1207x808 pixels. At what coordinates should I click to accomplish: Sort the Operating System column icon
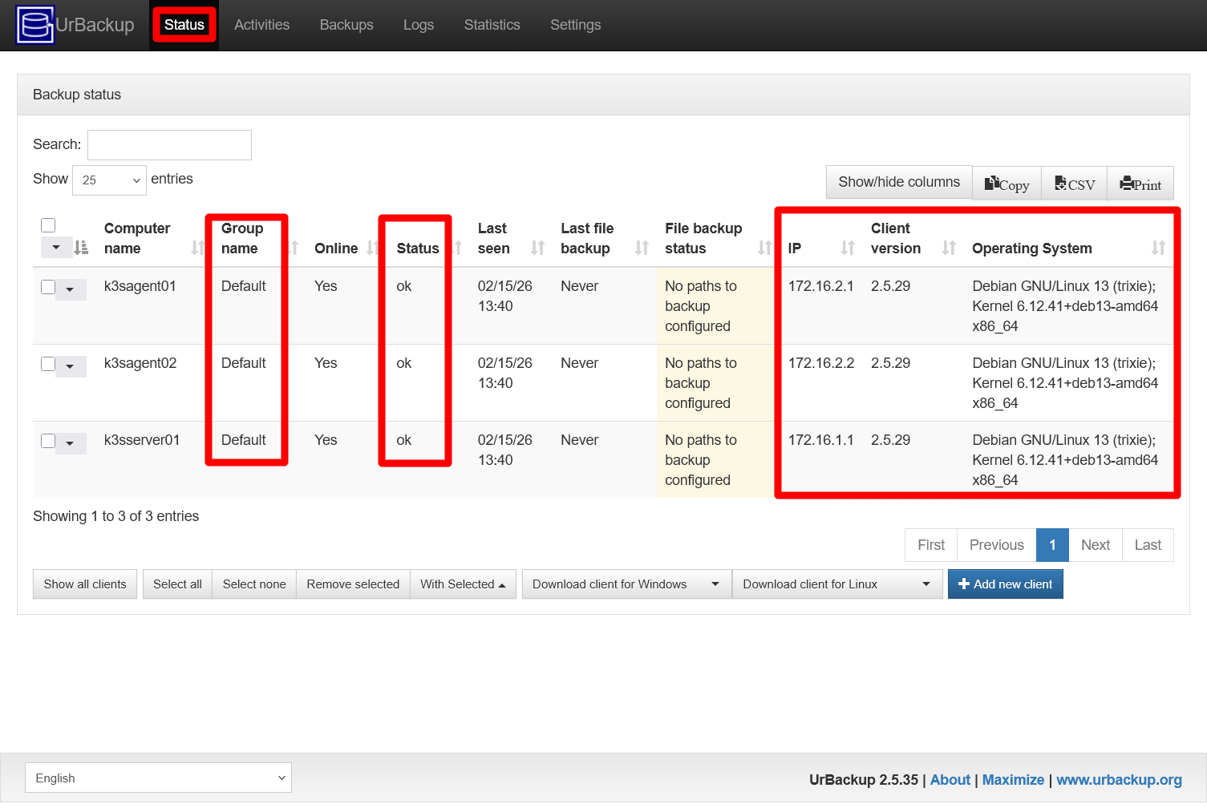[x=1158, y=248]
